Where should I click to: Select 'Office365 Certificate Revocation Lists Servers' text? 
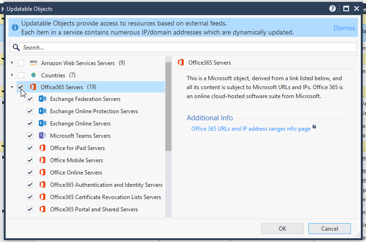coord(105,197)
